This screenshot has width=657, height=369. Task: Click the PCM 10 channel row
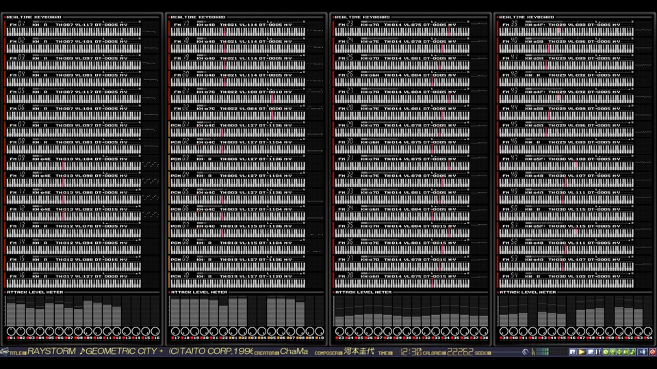(x=246, y=279)
